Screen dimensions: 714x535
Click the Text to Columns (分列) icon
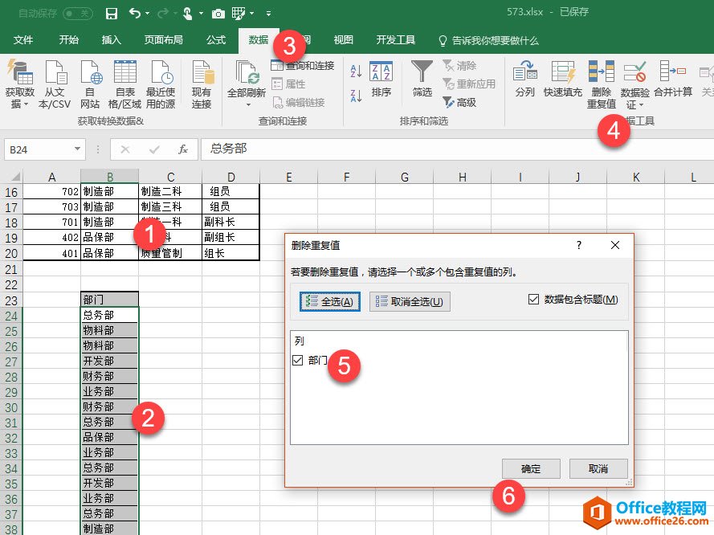point(524,74)
